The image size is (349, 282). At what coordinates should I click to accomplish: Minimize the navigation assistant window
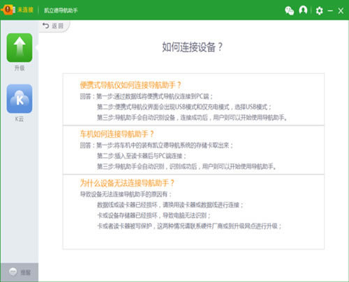coord(330,10)
